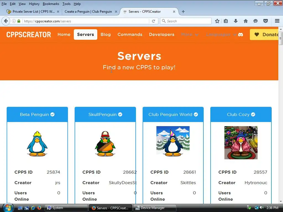This screenshot has width=283, height=212.
Task: Open the Pocket toolbar icon
Action: 266,21
